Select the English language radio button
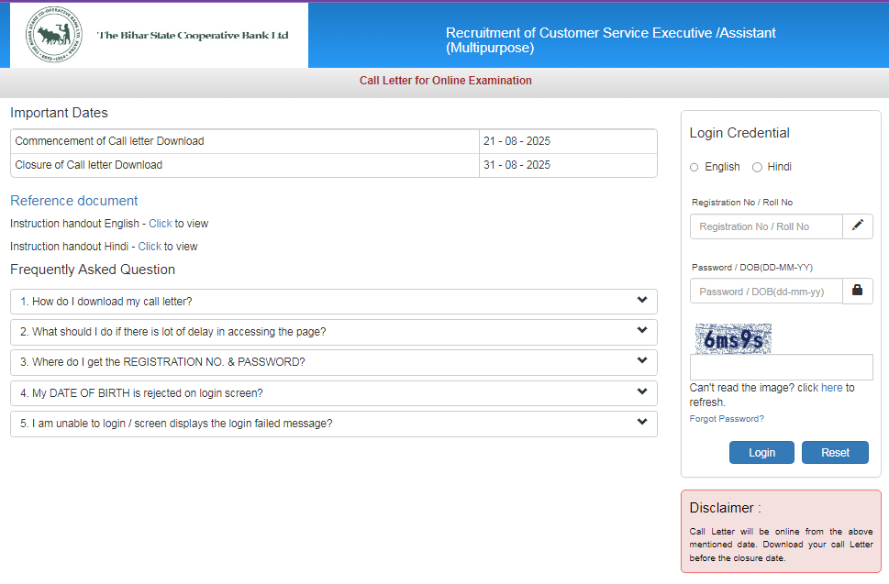This screenshot has width=889, height=584. point(694,167)
